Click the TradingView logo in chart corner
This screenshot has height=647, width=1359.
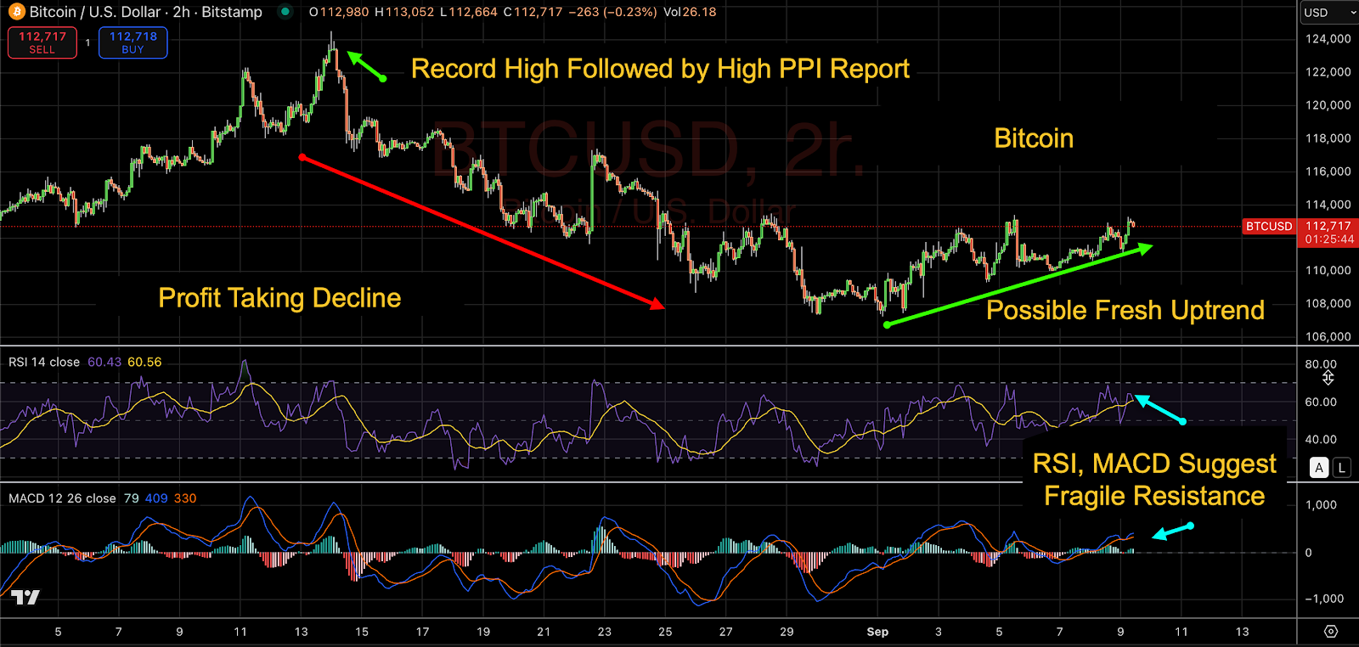(25, 597)
